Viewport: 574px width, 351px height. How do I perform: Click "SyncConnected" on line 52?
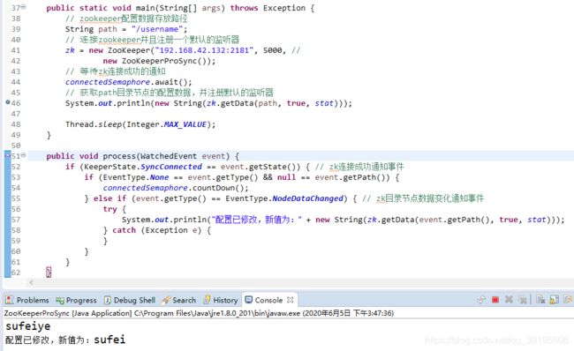pyautogui.click(x=171, y=167)
